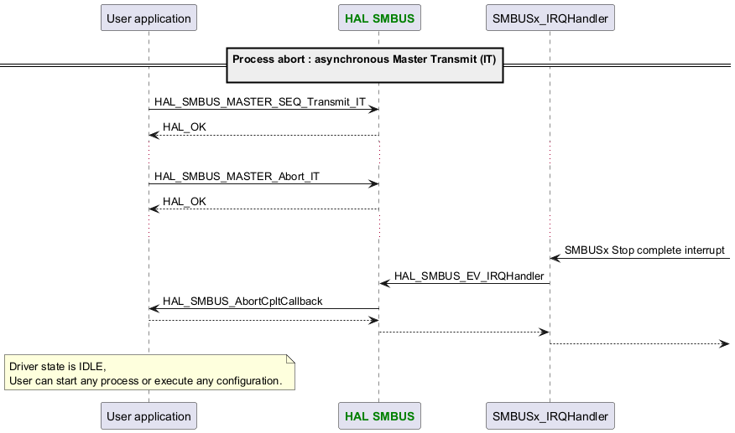The height and width of the screenshot is (433, 735).
Task: Click the top User application participant box
Action: click(x=149, y=17)
